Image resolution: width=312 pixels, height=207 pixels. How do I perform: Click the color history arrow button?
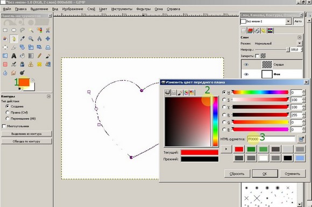point(226,149)
